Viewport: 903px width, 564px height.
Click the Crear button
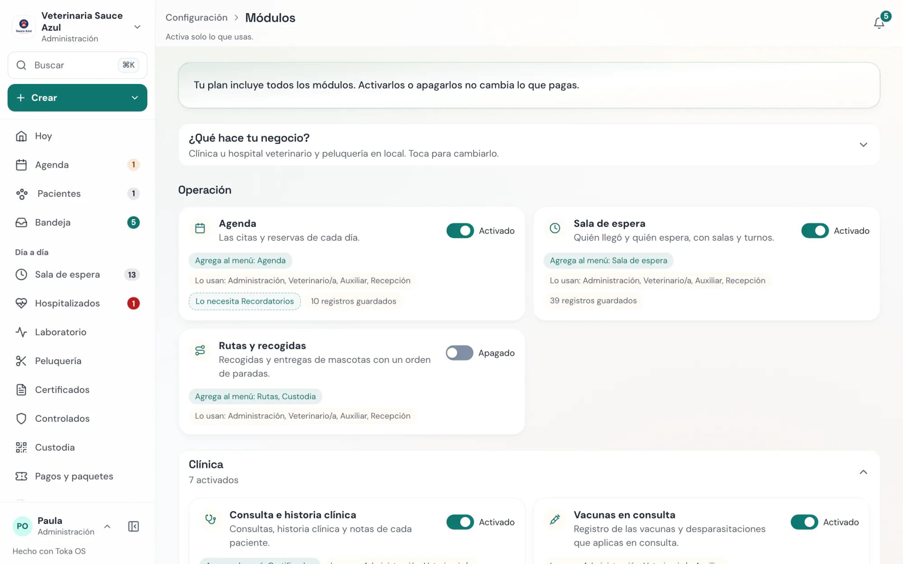(x=77, y=98)
